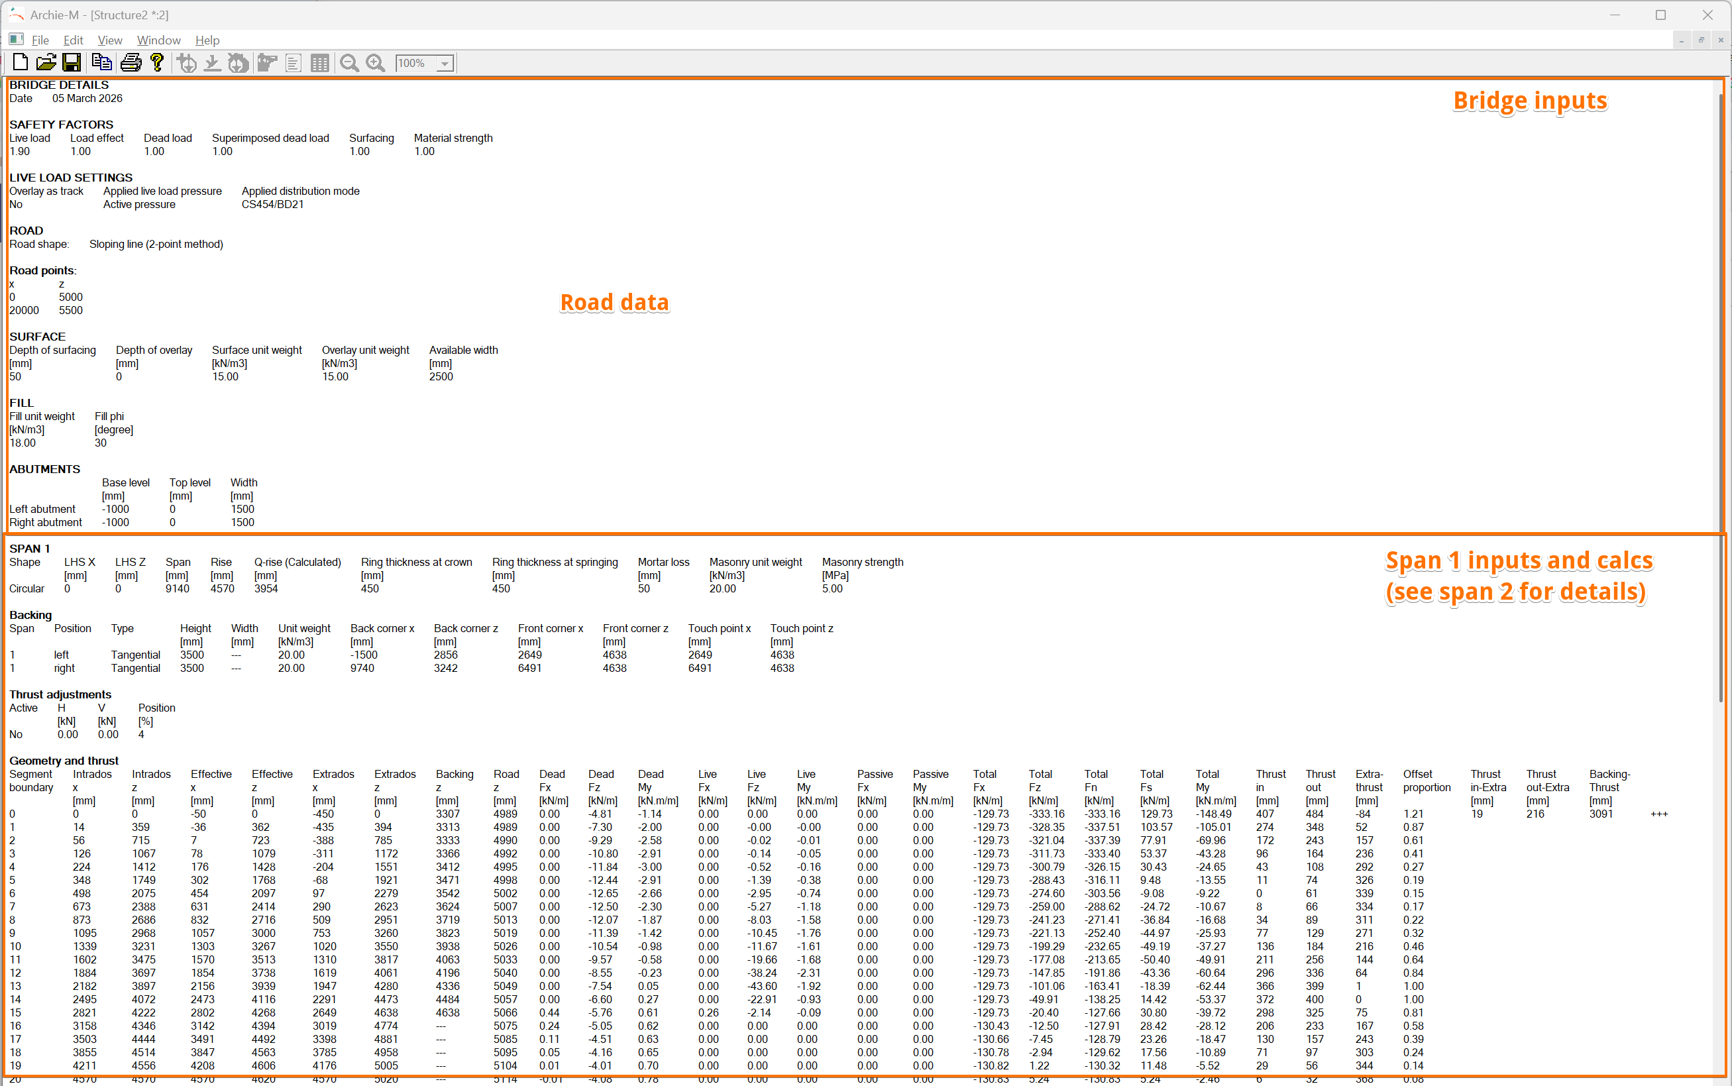Open the Edit menu
Viewport: 1732px width, 1086px height.
click(x=74, y=40)
